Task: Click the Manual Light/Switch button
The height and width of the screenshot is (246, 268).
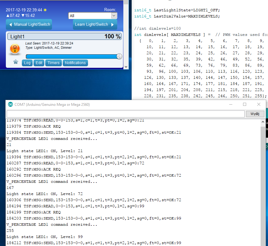Action: [x=29, y=25]
